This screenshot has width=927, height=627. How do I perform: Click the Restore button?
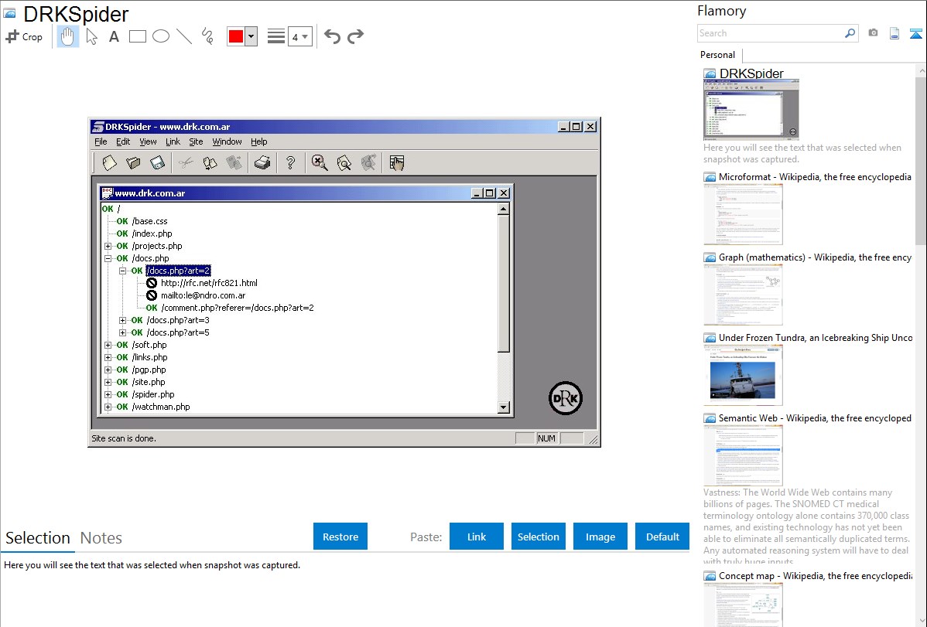(x=340, y=537)
